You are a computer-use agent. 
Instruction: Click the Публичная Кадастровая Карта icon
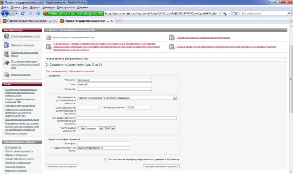pyautogui.click(x=7, y=54)
